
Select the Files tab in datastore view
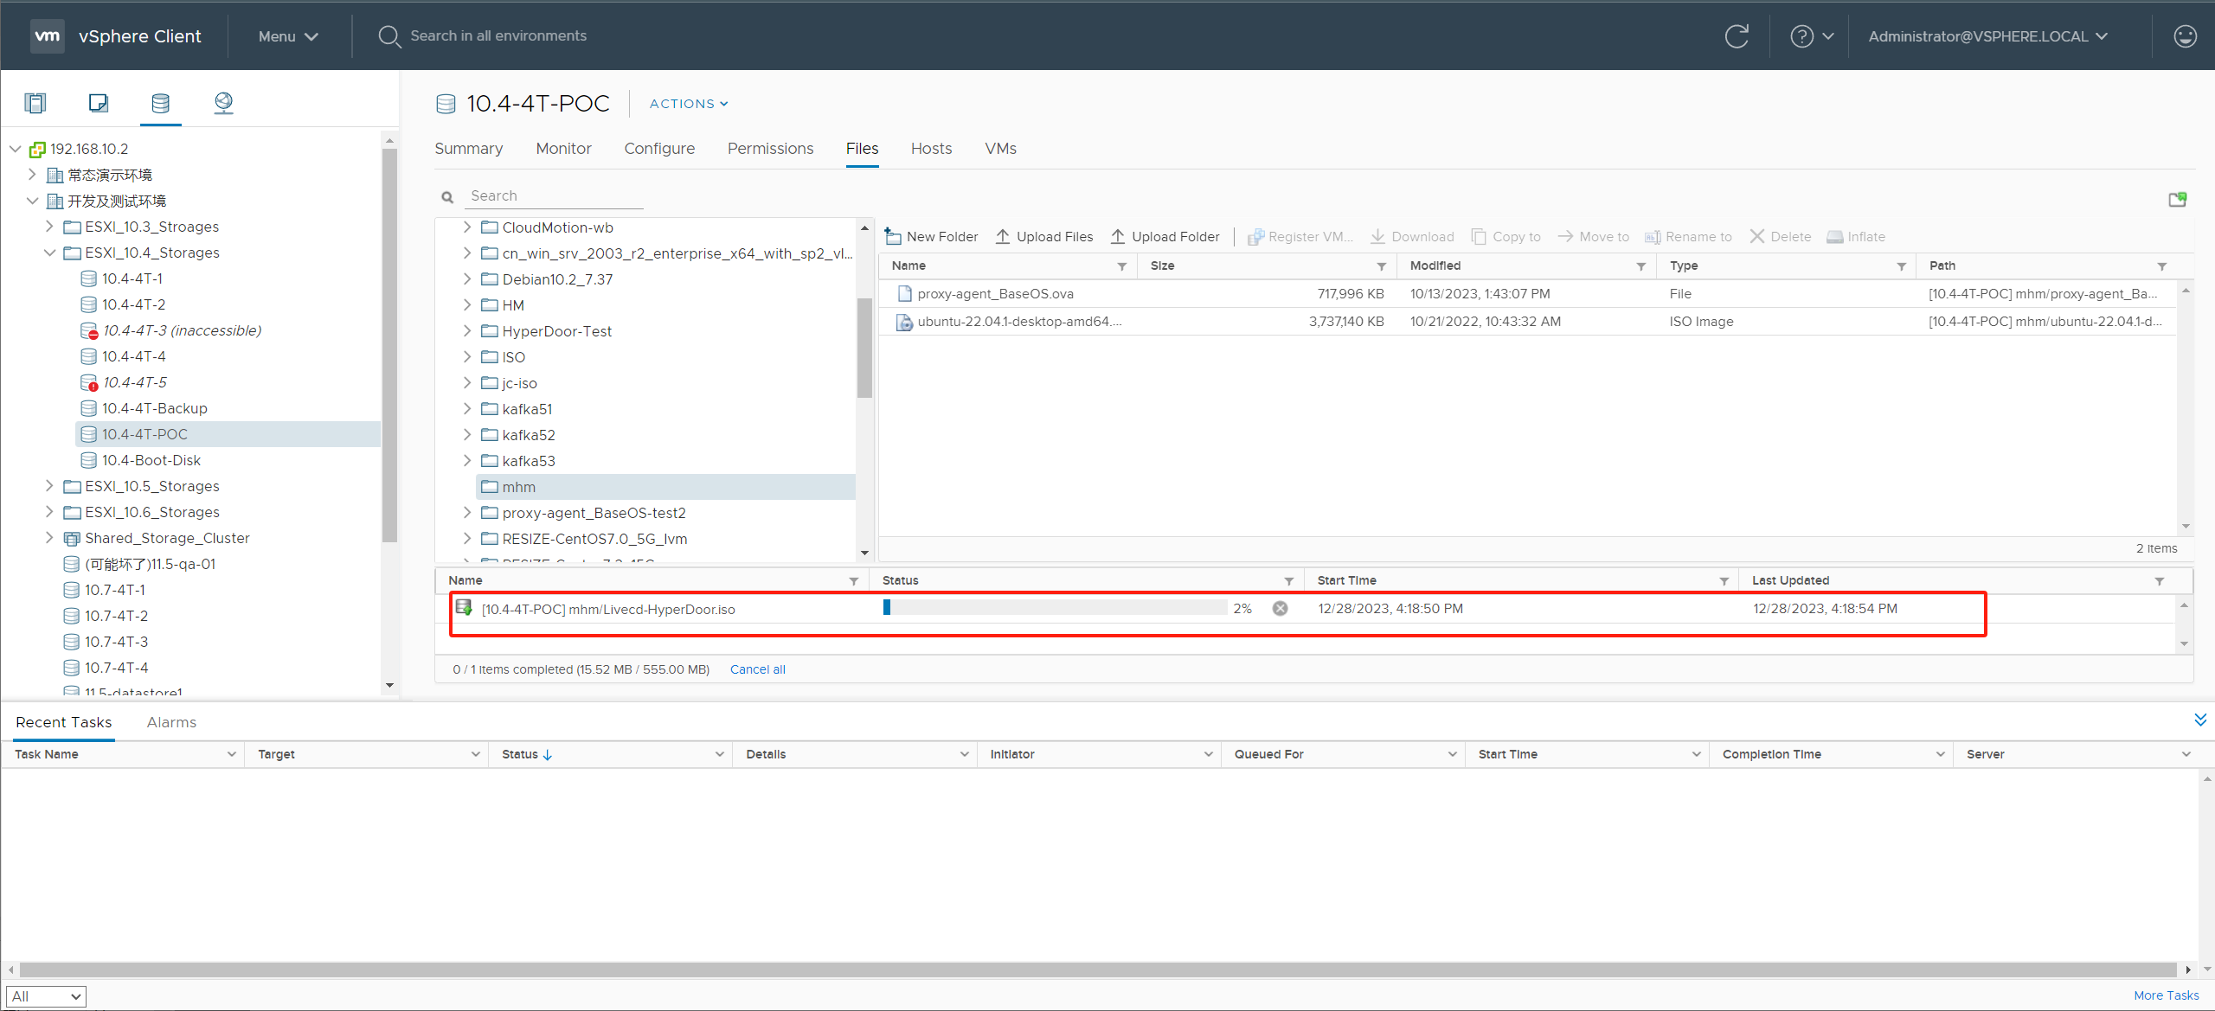point(862,148)
